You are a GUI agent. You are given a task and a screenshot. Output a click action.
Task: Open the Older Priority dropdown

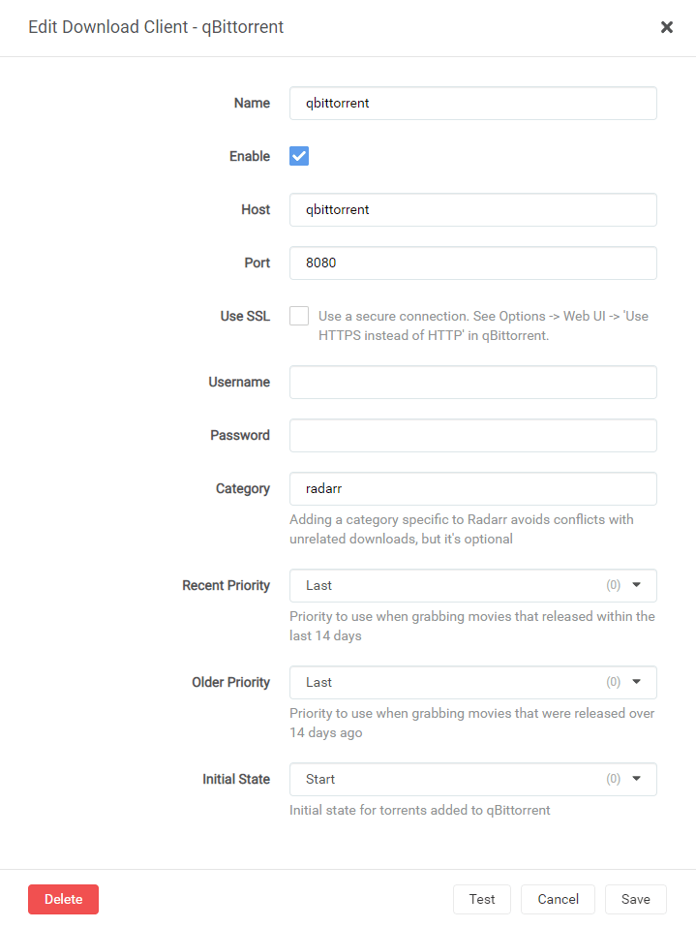[472, 682]
